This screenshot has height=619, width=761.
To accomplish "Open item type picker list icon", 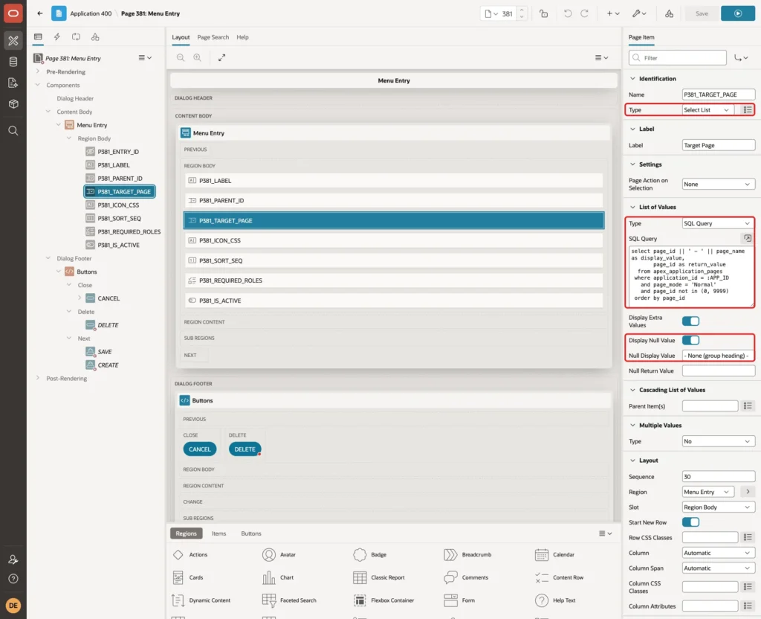I will pos(748,110).
